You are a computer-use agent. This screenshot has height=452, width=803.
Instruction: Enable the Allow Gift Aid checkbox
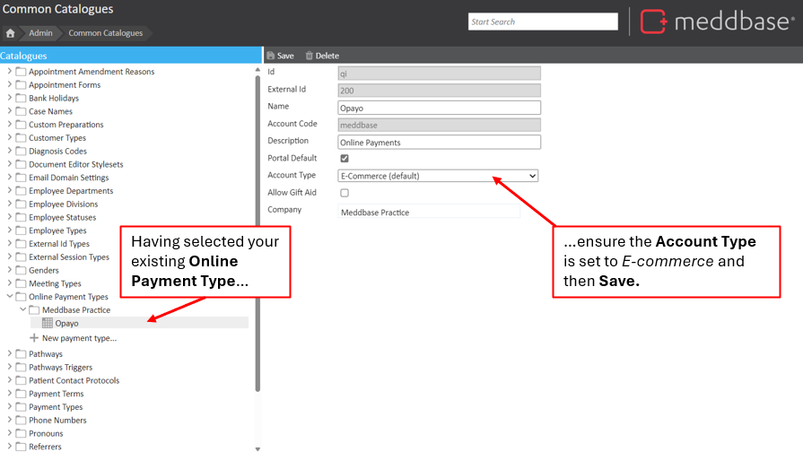(x=345, y=193)
